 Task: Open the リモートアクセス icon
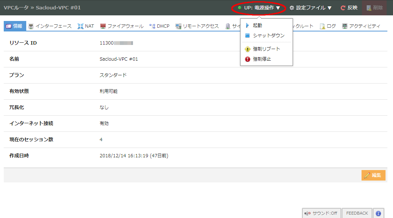[179, 26]
